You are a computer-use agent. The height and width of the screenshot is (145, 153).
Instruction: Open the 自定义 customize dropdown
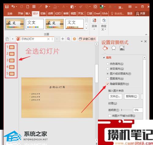pyautogui.click(x=104, y=24)
